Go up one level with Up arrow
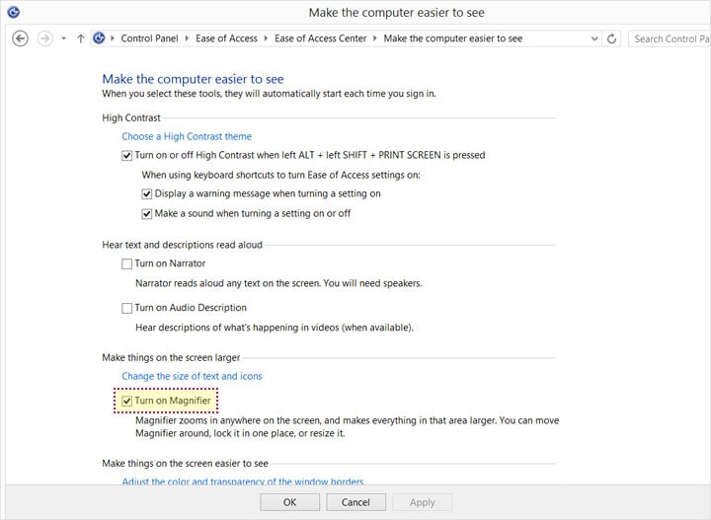Viewport: 711px width, 520px height. click(81, 38)
